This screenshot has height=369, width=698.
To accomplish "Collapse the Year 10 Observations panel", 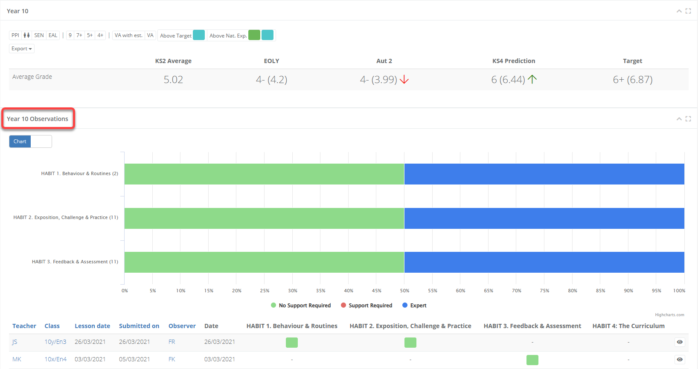I will [679, 119].
